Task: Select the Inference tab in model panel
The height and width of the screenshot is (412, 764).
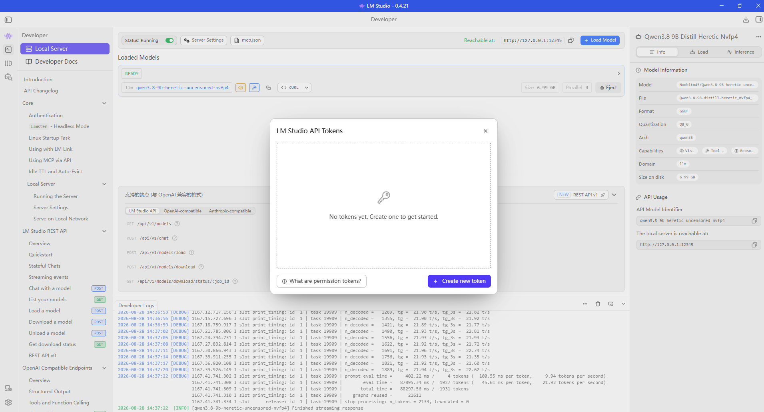Action: click(x=740, y=52)
